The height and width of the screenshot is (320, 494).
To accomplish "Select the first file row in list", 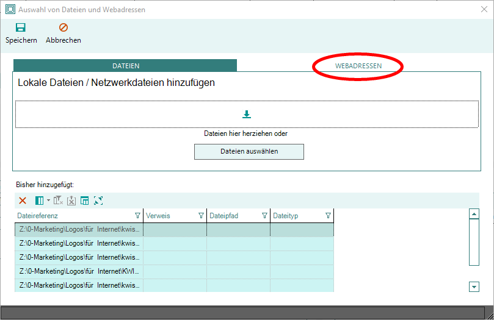I will coord(79,230).
